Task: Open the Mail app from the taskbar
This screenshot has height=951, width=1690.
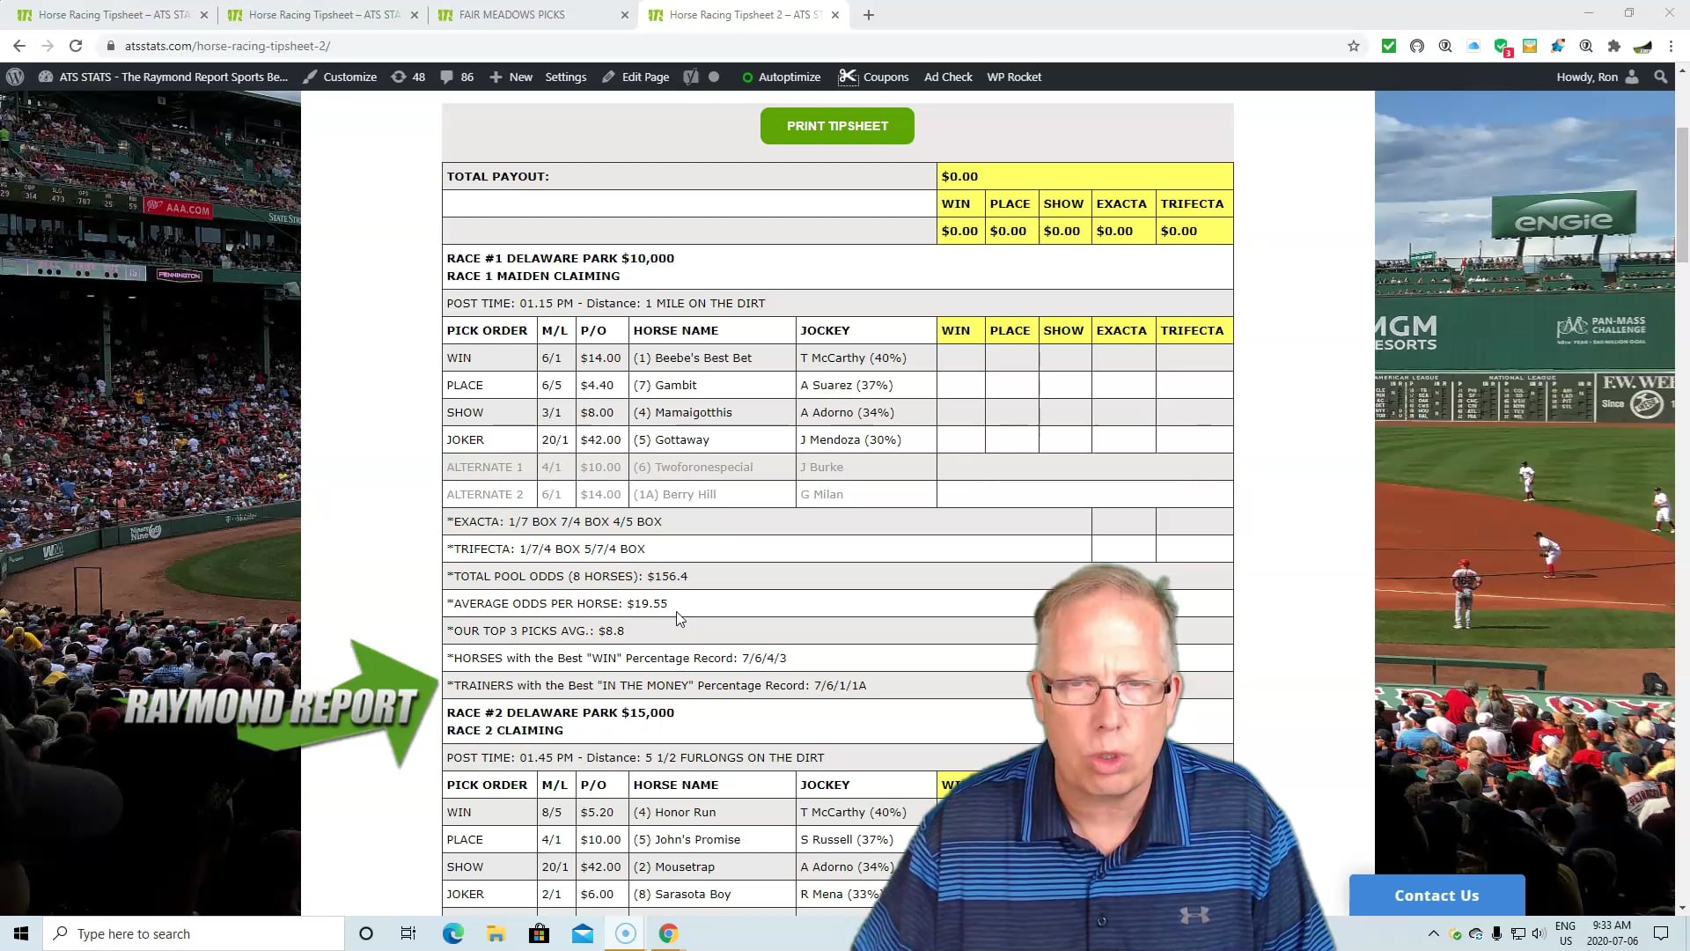Action: click(x=582, y=933)
